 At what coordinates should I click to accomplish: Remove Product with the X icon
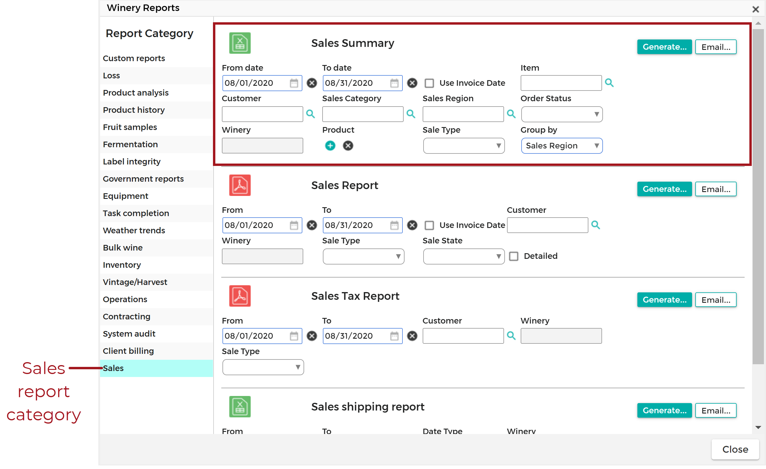(348, 146)
